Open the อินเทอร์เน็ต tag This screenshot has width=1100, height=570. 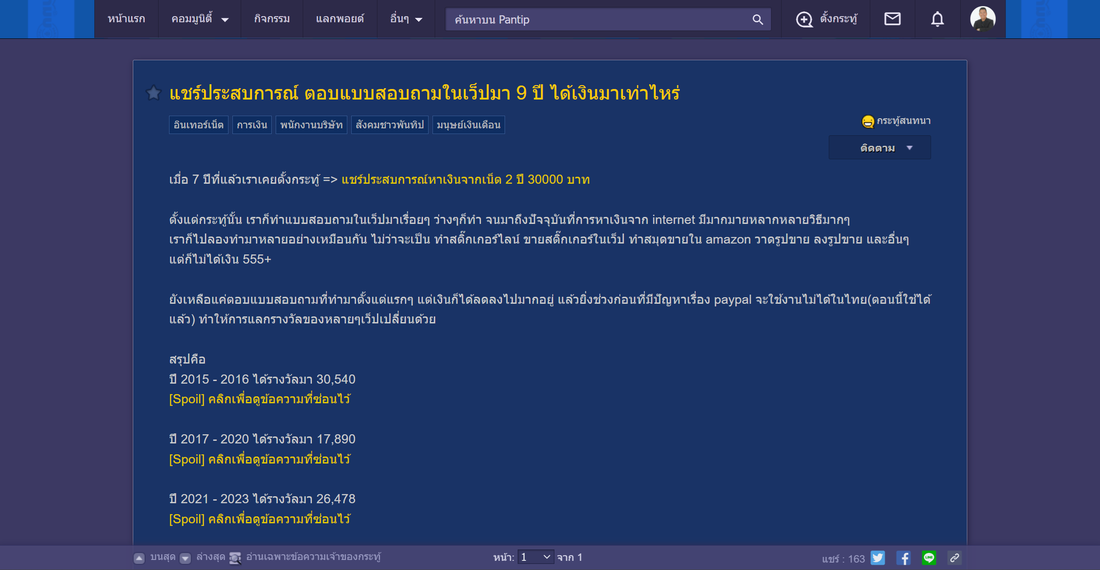(x=199, y=125)
